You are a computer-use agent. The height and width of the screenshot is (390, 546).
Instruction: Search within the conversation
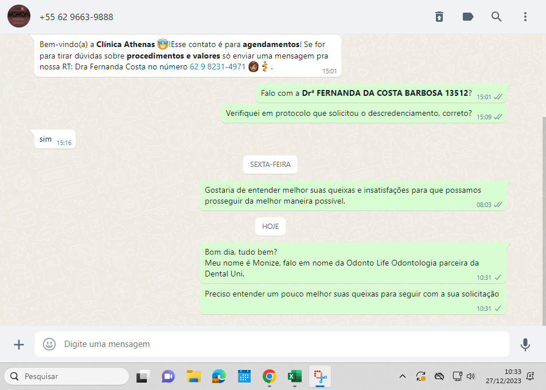coord(496,17)
